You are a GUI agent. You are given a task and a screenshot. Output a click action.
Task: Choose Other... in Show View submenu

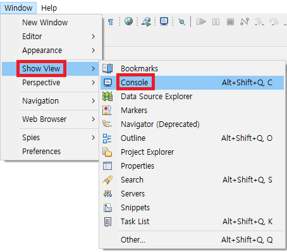tap(192, 239)
